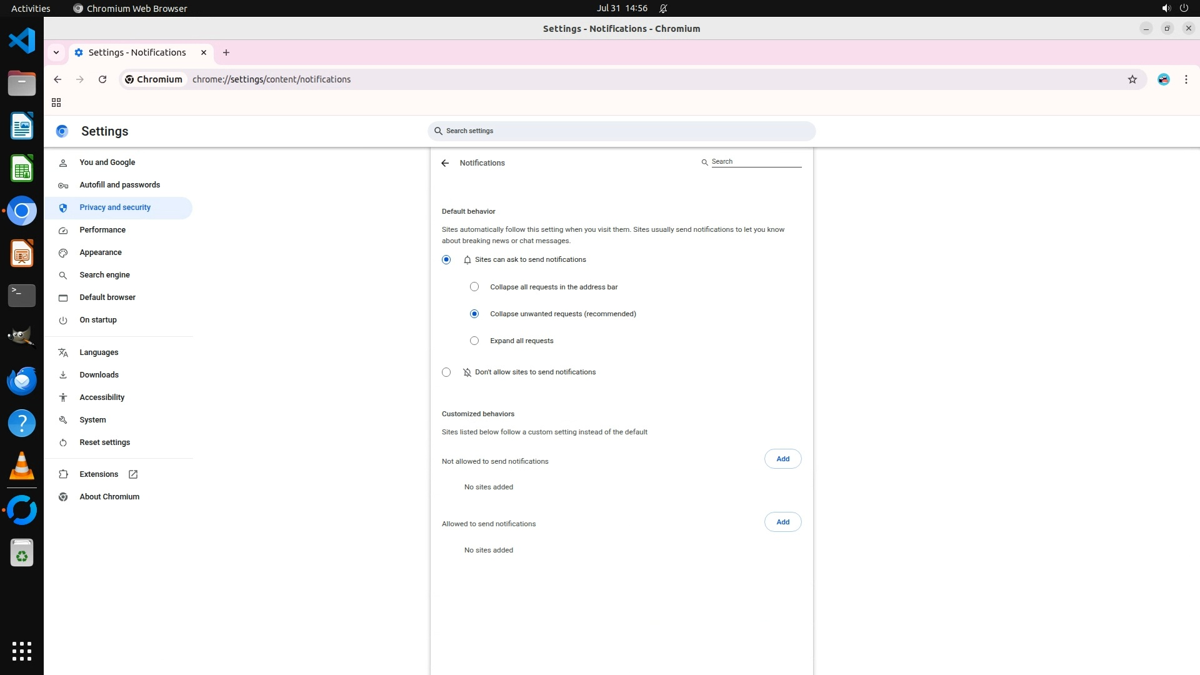The height and width of the screenshot is (675, 1200).
Task: Add site to Not allowed list
Action: [782, 459]
